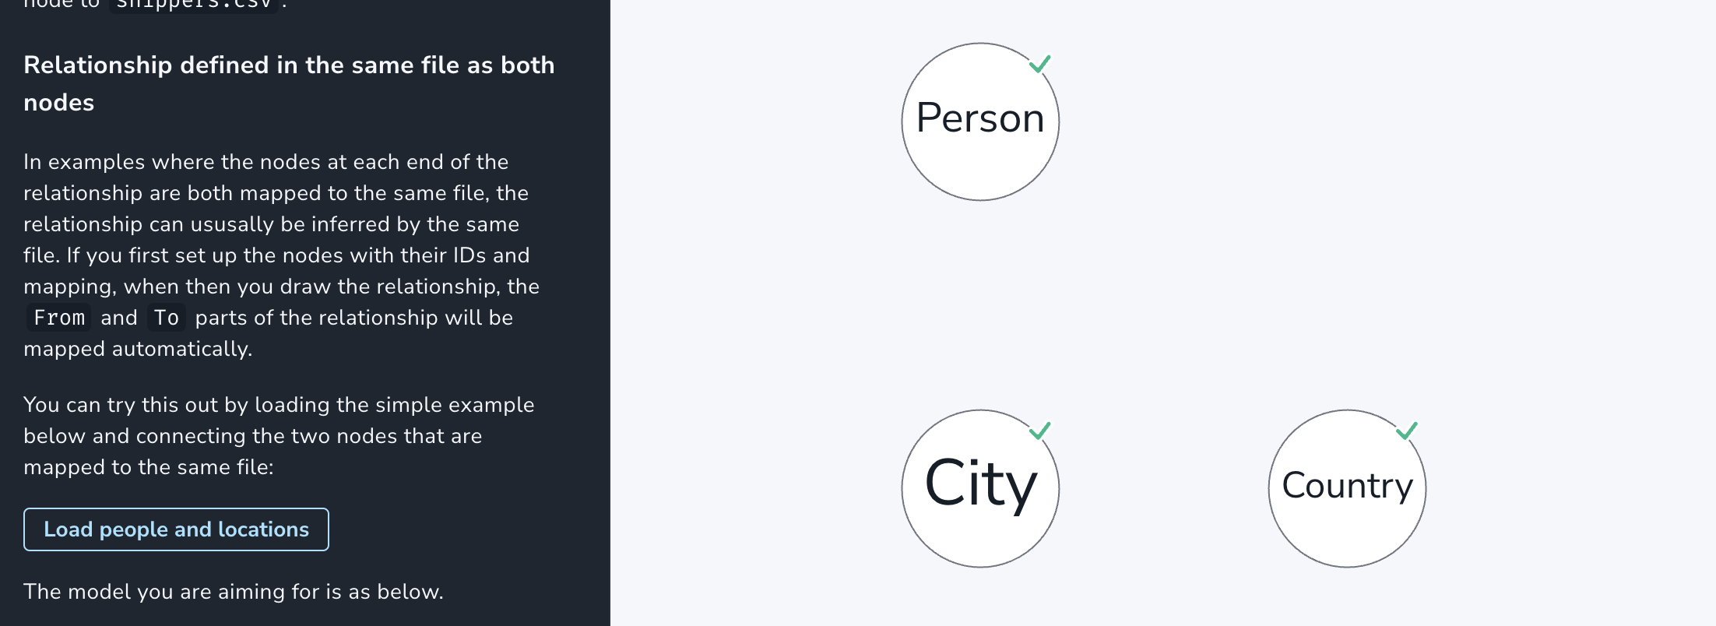Click the green checkmark on Country node

pos(1407,431)
